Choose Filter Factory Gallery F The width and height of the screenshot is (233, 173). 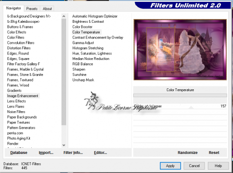pyautogui.click(x=24, y=64)
